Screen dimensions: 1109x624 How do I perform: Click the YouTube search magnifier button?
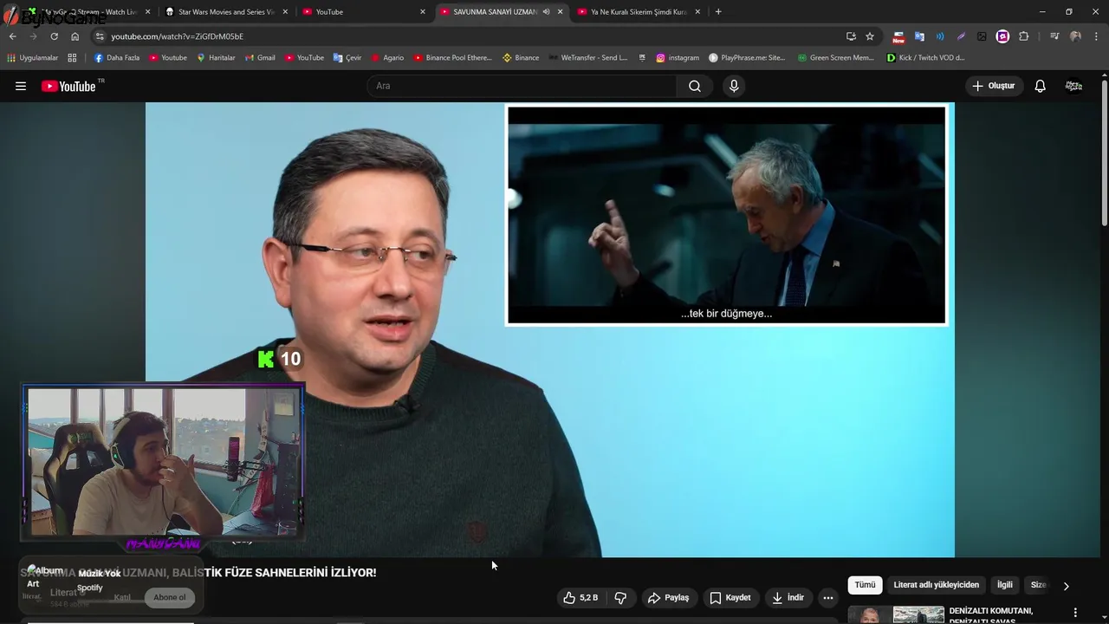coord(695,86)
